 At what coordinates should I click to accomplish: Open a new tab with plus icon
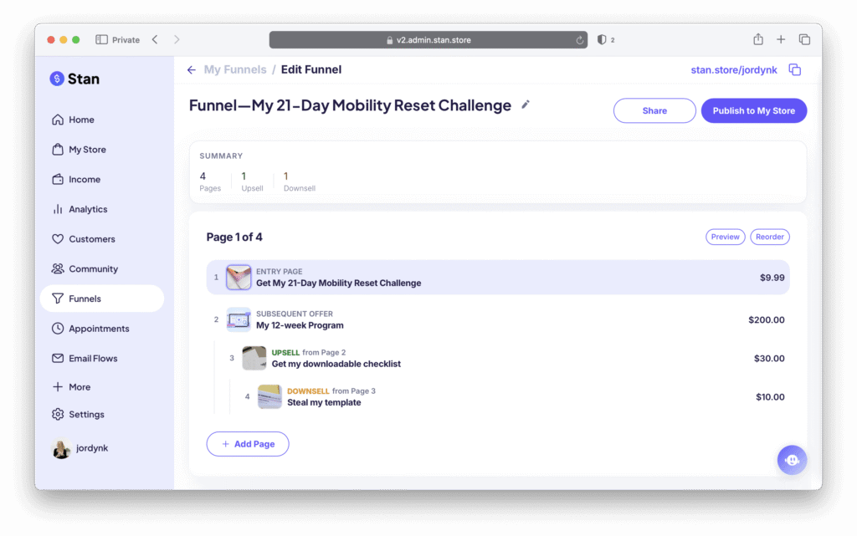[781, 39]
